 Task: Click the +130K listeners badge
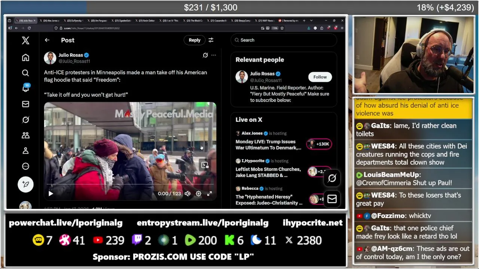pyautogui.click(x=319, y=144)
